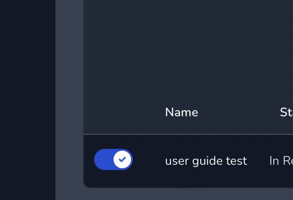Open the user guide test entry
293x200 pixels.
tap(206, 161)
